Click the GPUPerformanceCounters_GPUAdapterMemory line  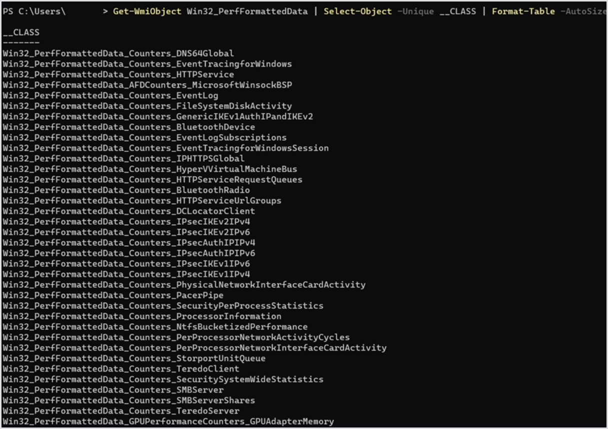168,422
